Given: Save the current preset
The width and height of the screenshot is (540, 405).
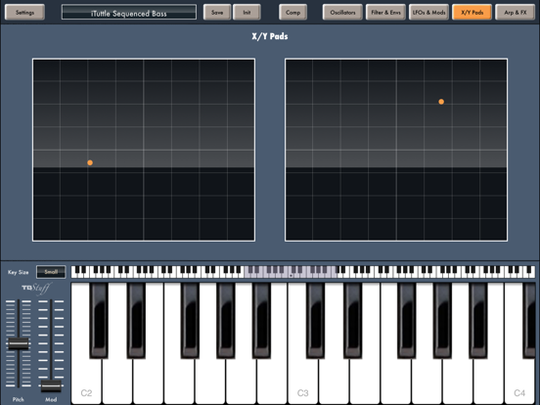Looking at the screenshot, I should tap(217, 13).
